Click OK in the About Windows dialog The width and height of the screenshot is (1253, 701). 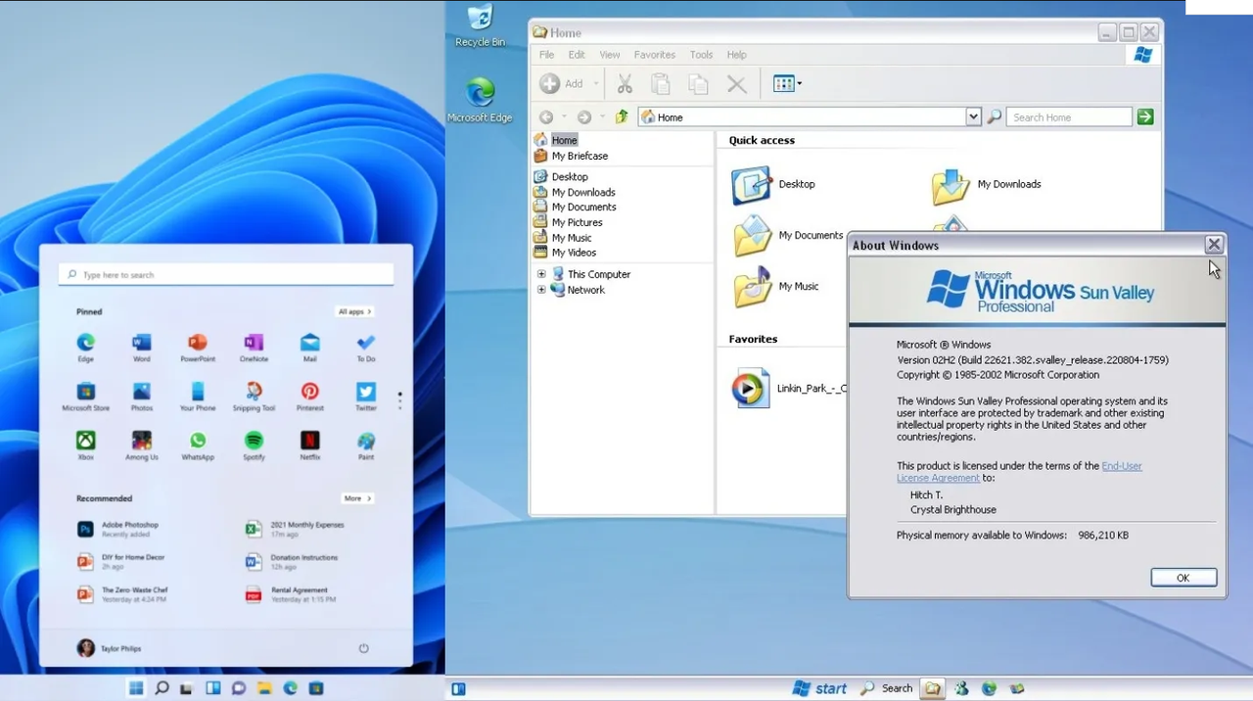[1183, 578]
